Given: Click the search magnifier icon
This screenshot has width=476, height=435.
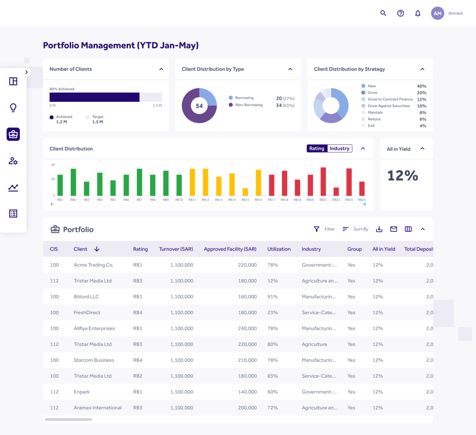Looking at the screenshot, I should (383, 13).
